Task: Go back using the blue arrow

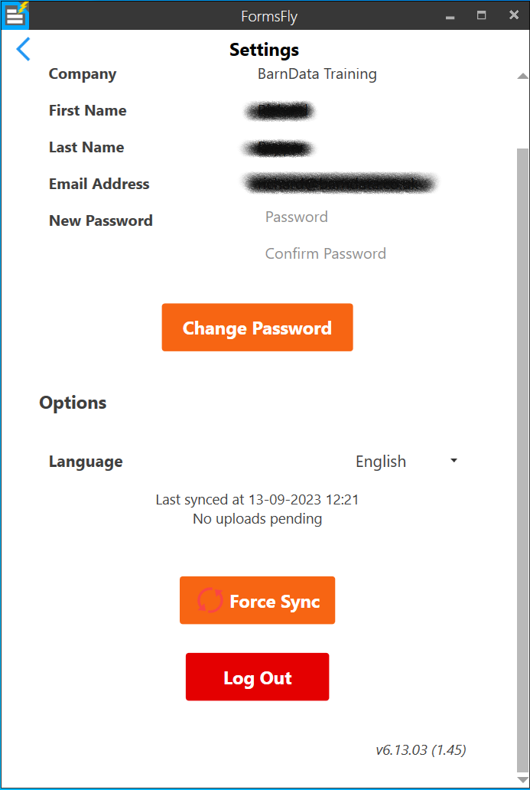Action: coord(24,50)
